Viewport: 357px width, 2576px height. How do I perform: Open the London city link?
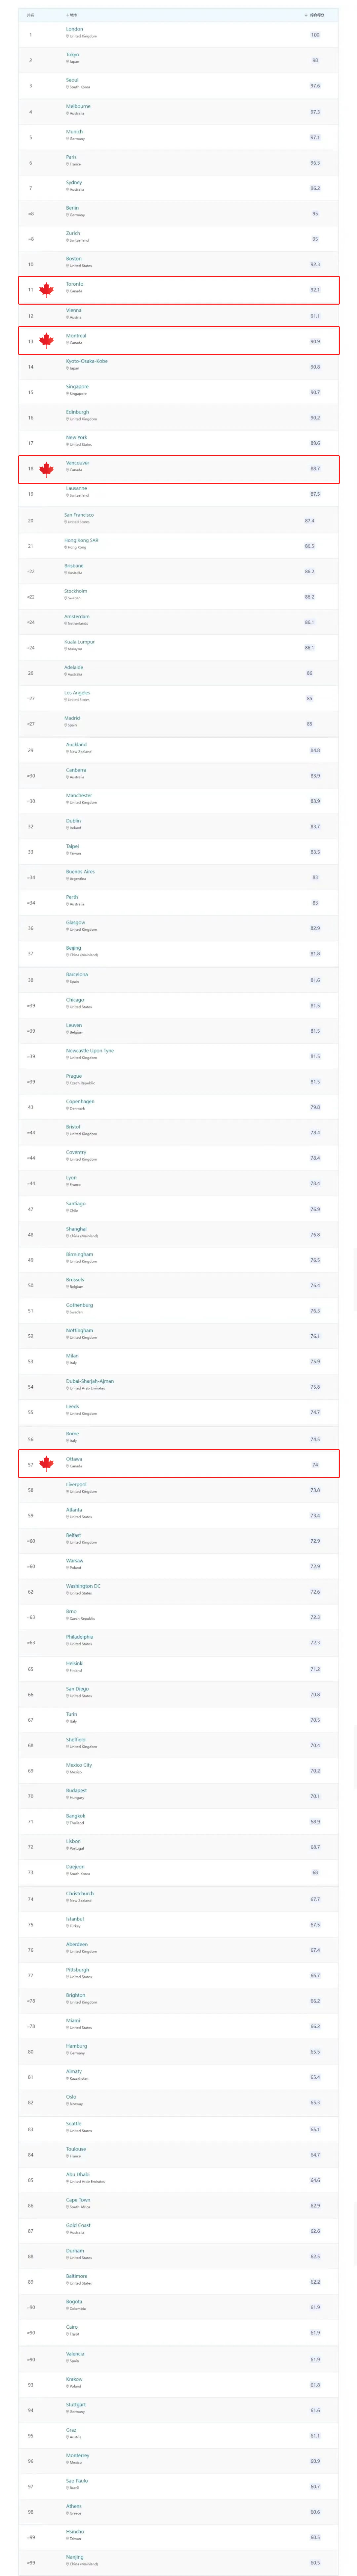tap(75, 29)
